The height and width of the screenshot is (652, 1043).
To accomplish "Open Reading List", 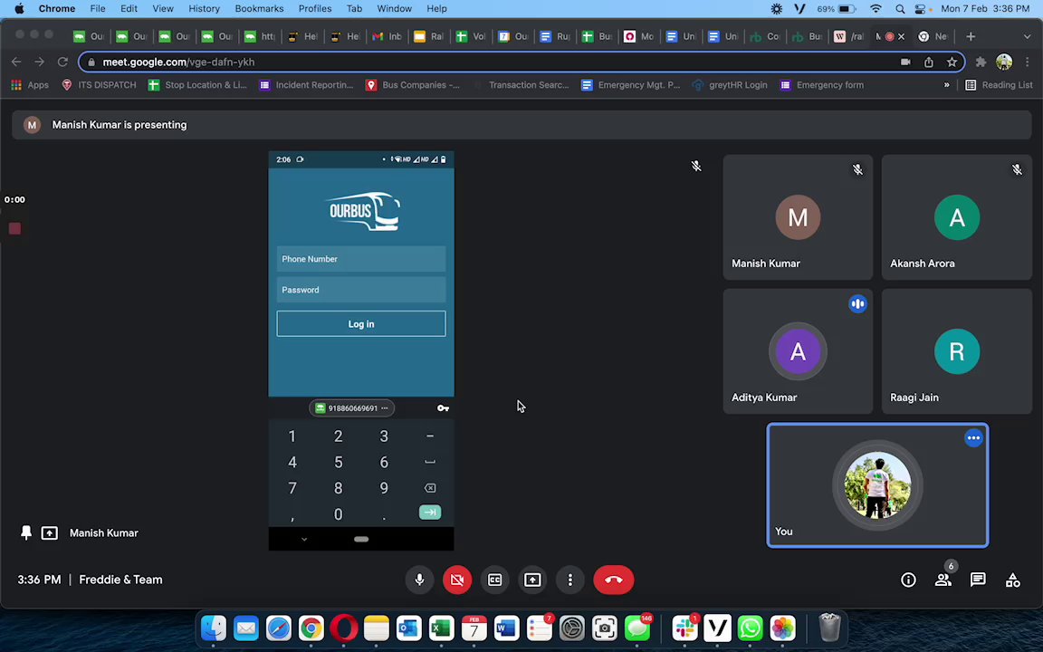I will (1000, 85).
